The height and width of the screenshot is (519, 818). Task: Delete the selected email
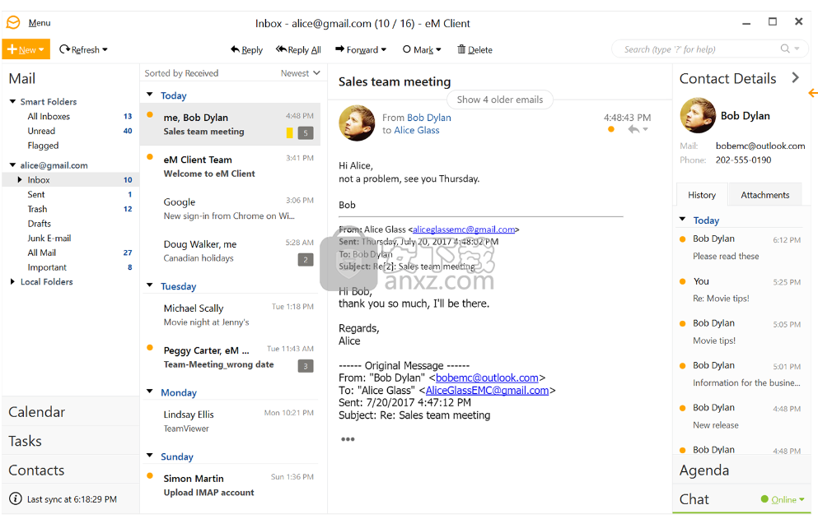[474, 49]
